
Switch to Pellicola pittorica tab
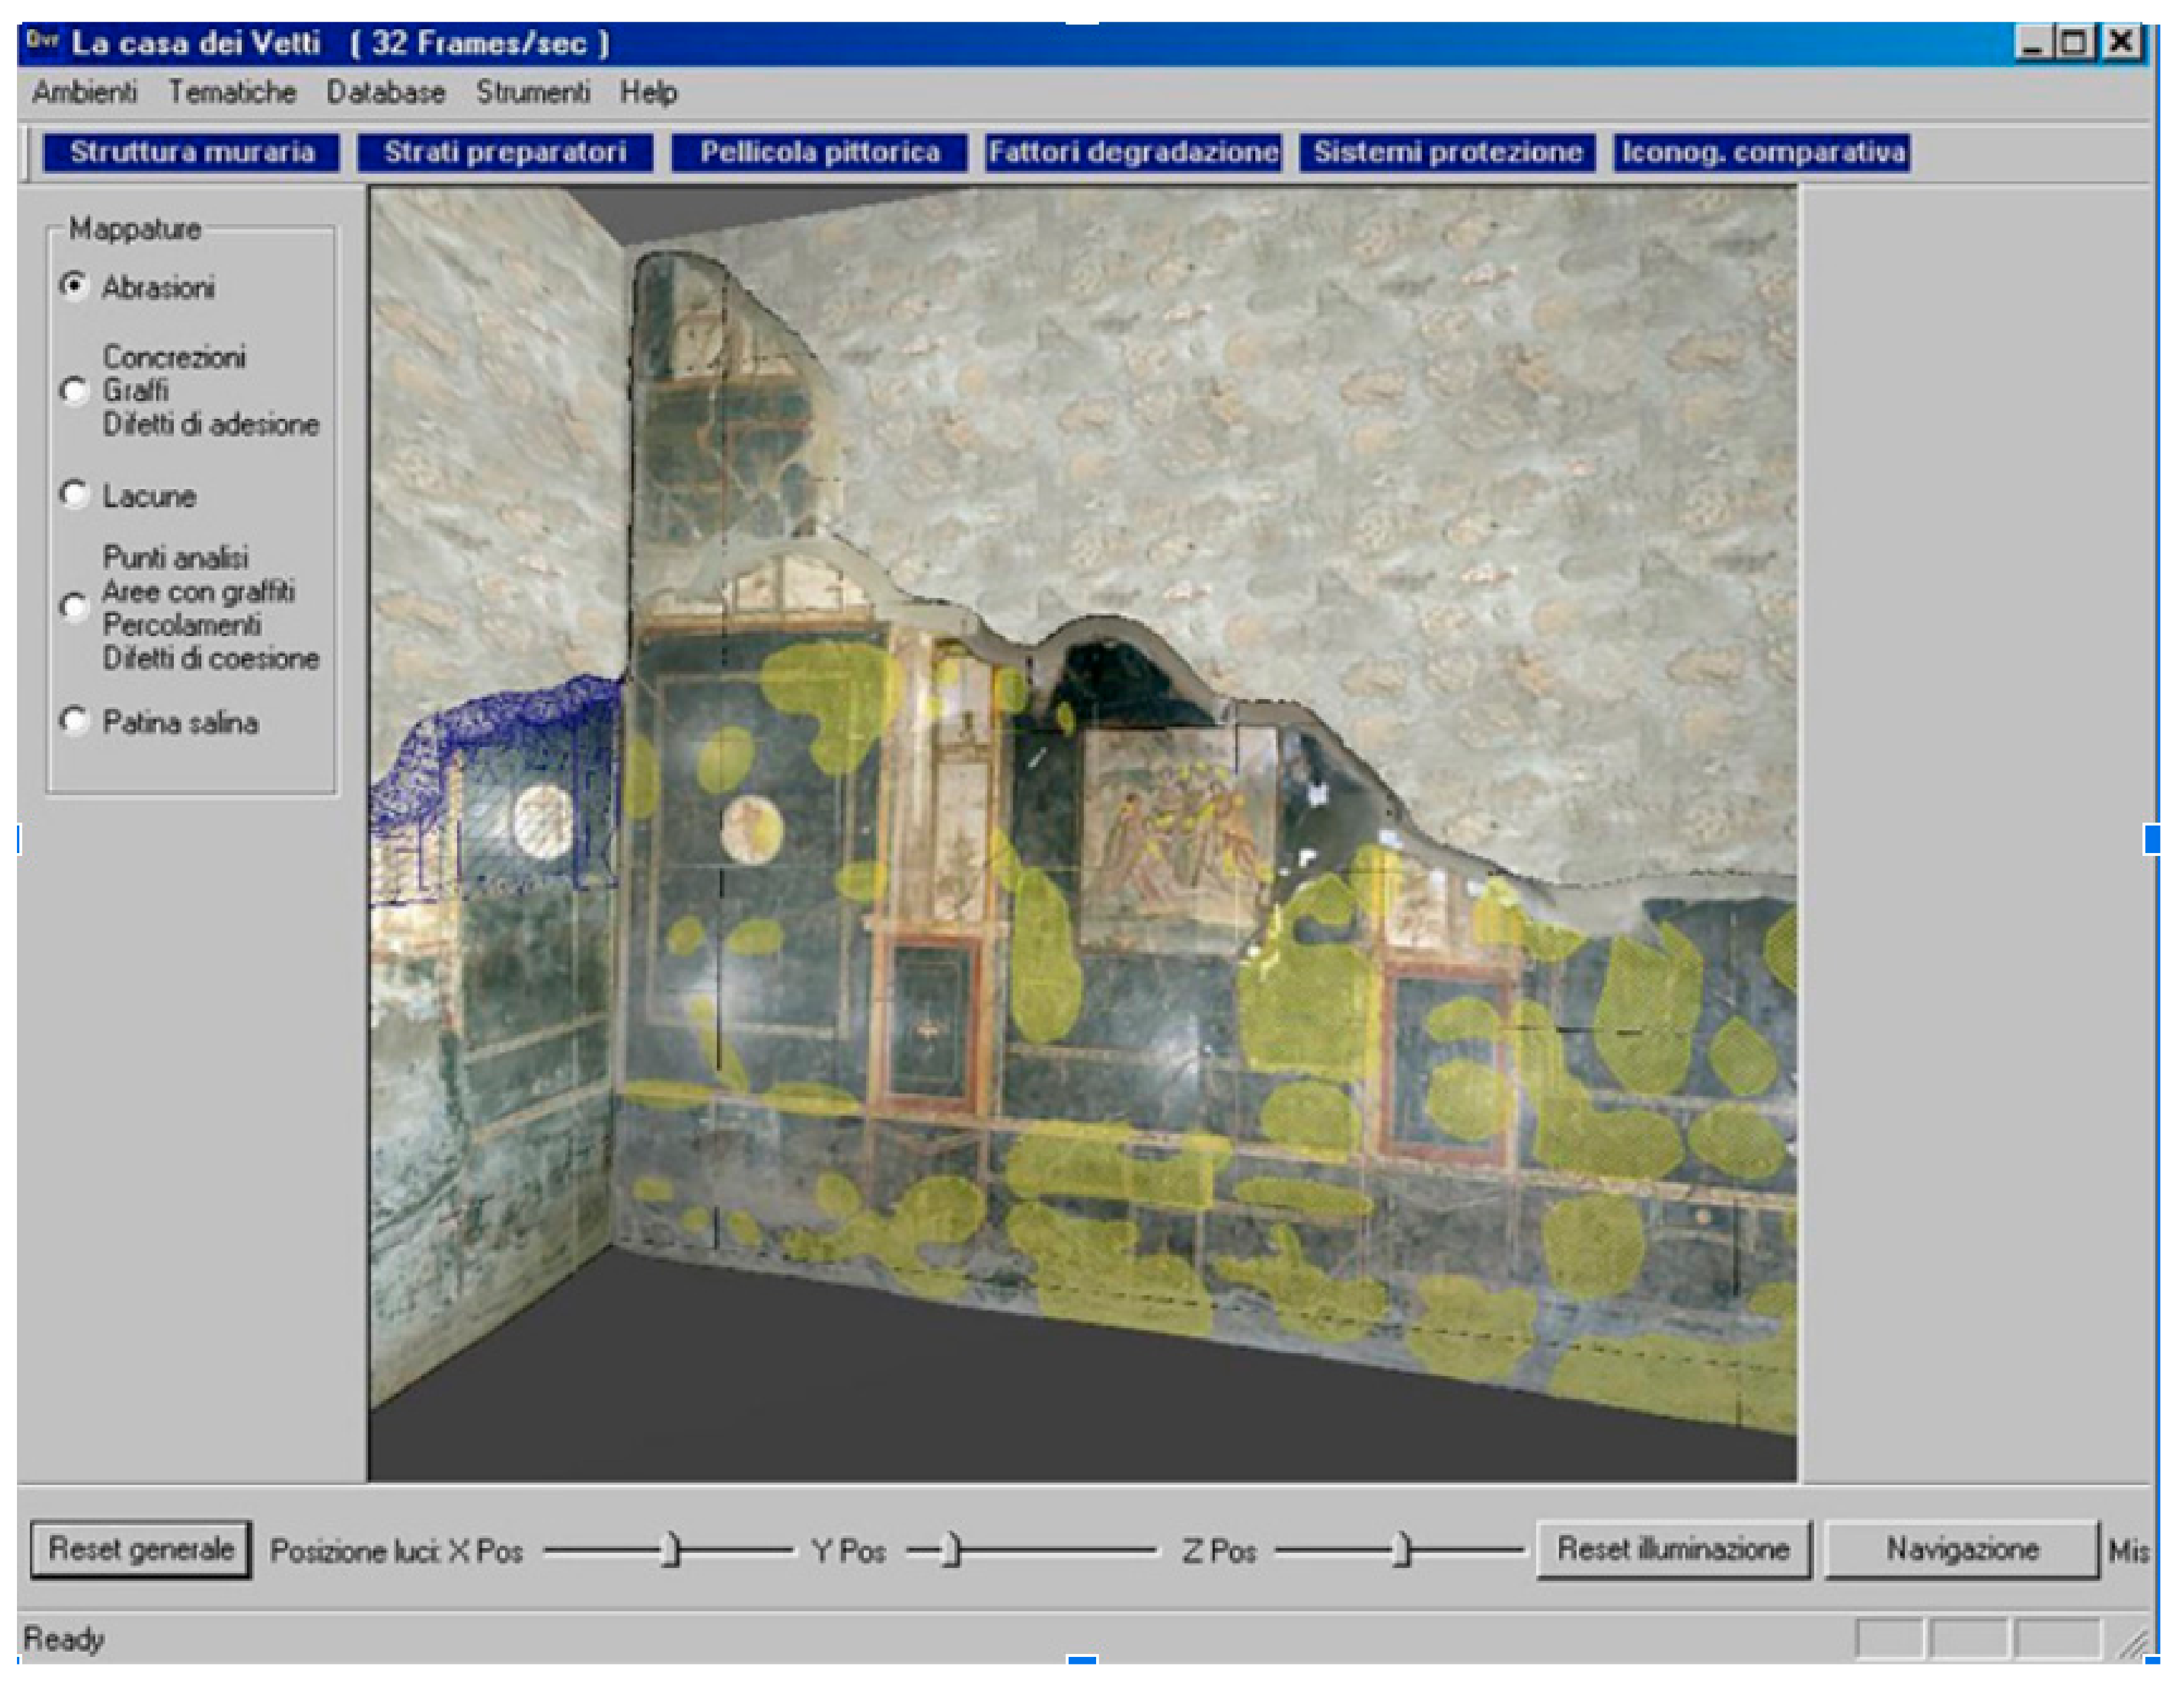820,152
